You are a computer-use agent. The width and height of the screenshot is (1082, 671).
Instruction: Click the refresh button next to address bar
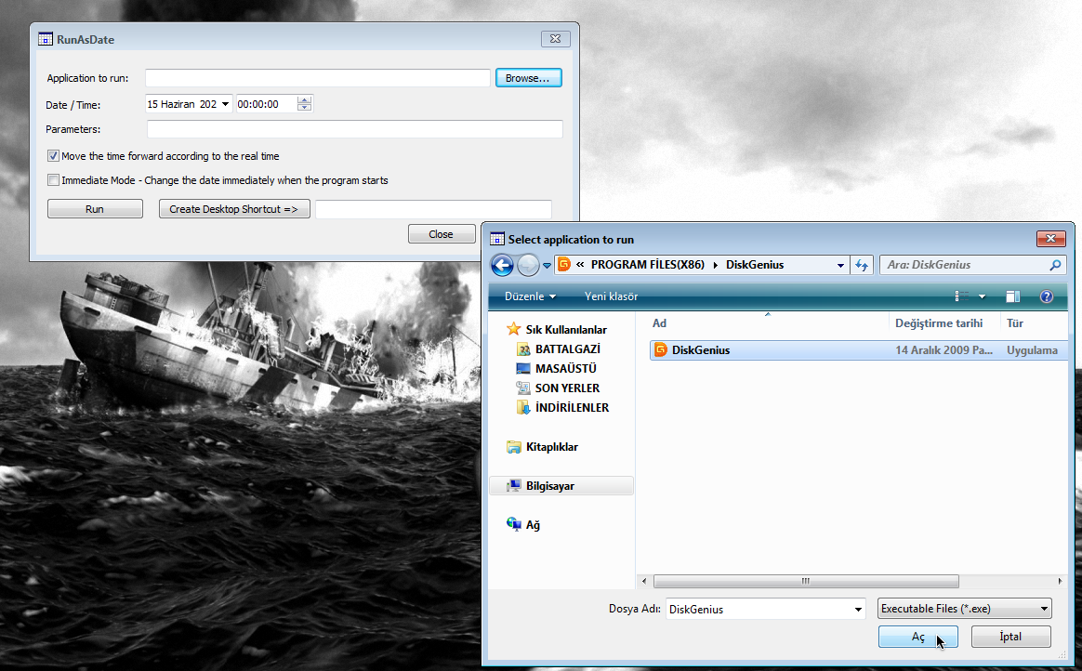click(x=862, y=265)
